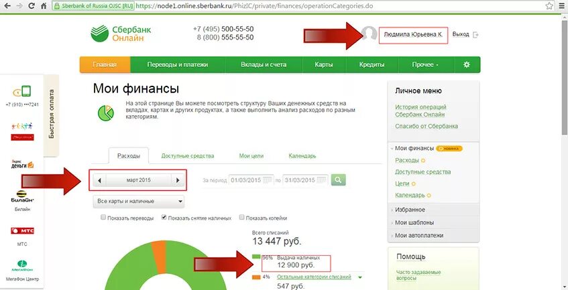Click orange 4% category color marker

[256, 277]
